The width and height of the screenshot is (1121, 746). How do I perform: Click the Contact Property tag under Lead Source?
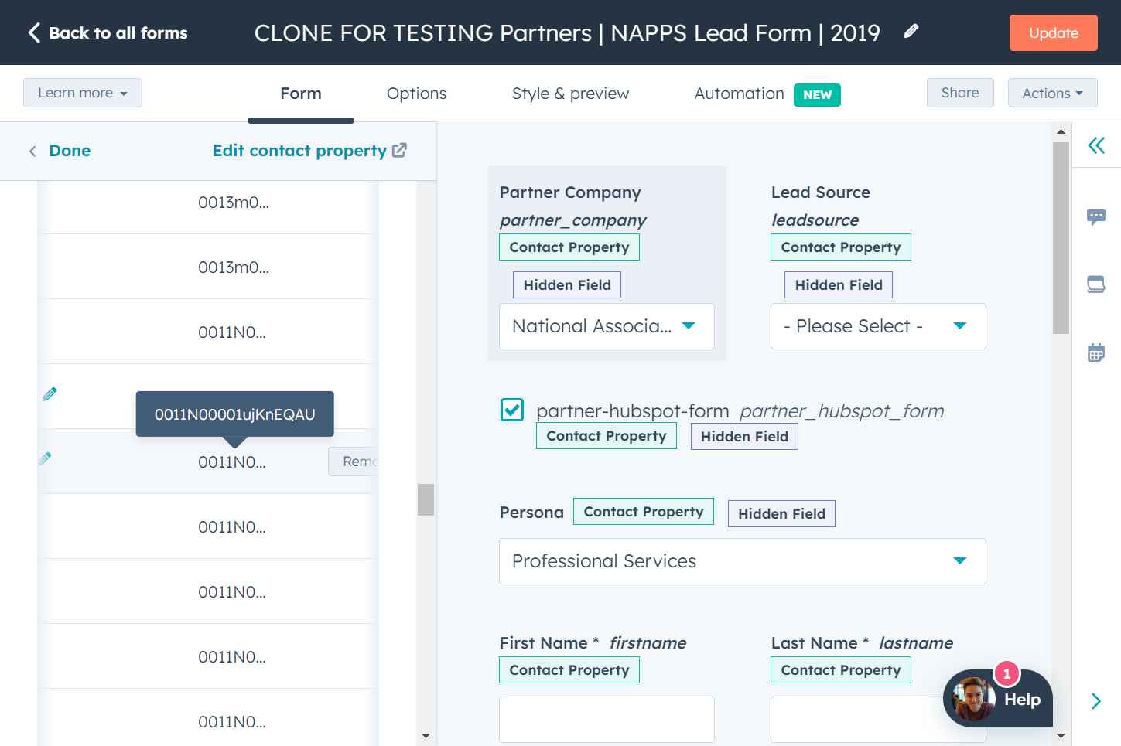(841, 247)
